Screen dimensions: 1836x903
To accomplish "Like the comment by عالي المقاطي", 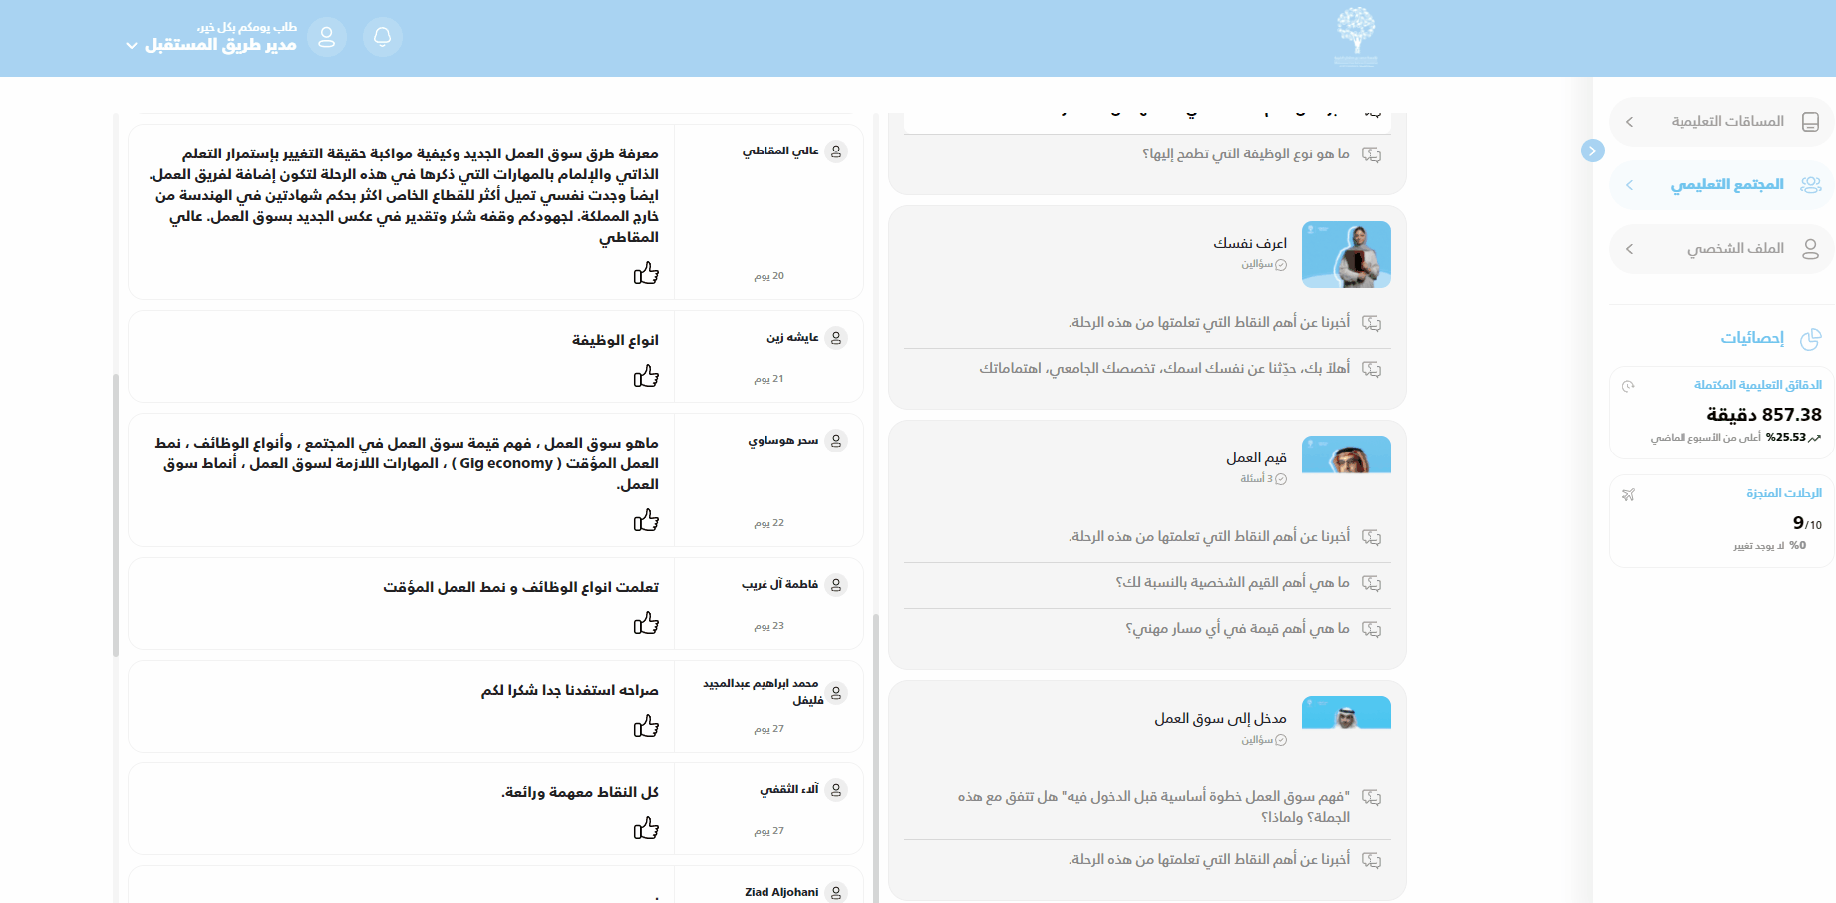I will pyautogui.click(x=646, y=273).
